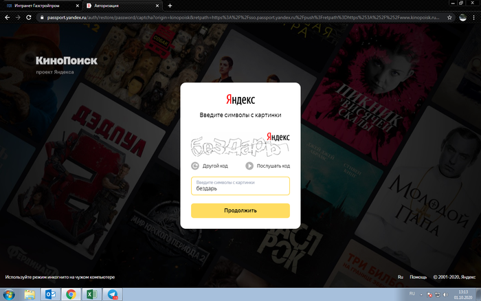Bookmark this page with the star icon
This screenshot has width=481, height=301.
coord(449,16)
